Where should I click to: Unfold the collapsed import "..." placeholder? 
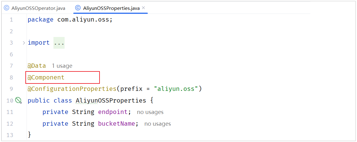[59, 43]
